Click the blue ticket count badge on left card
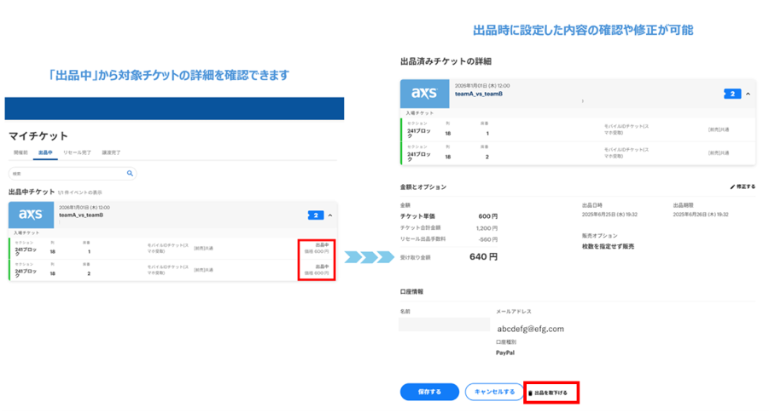 pyautogui.click(x=315, y=215)
